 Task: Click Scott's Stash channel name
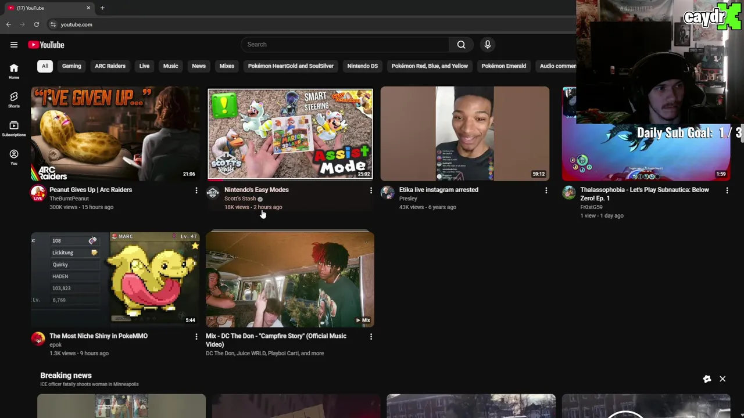tap(240, 199)
